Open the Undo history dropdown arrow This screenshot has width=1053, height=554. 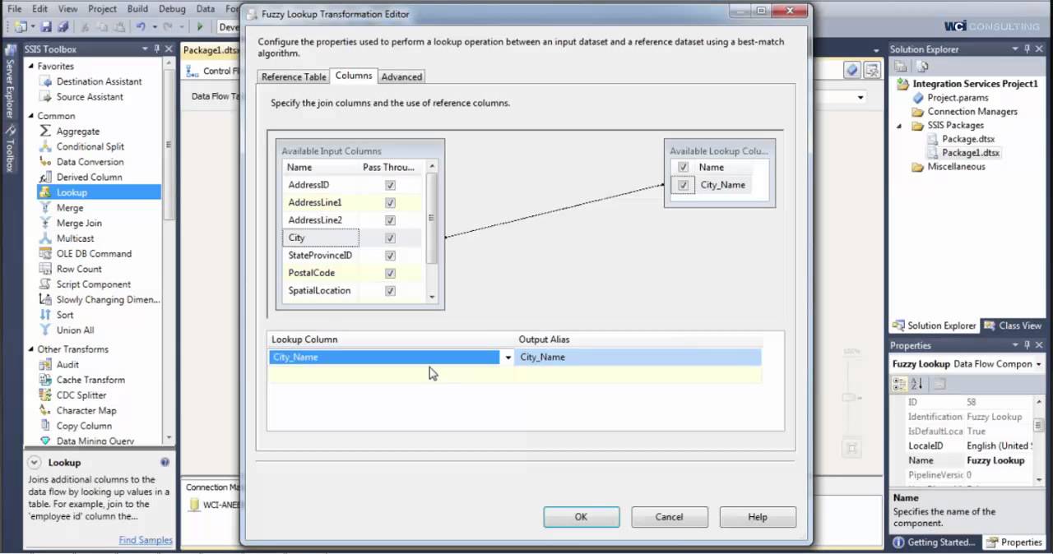[x=154, y=27]
